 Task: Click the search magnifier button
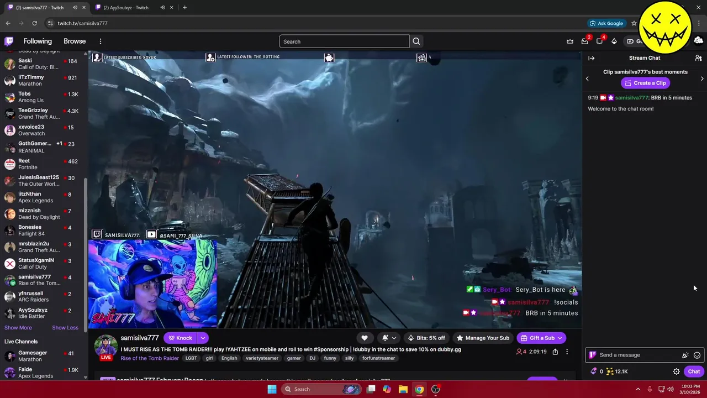pyautogui.click(x=416, y=41)
